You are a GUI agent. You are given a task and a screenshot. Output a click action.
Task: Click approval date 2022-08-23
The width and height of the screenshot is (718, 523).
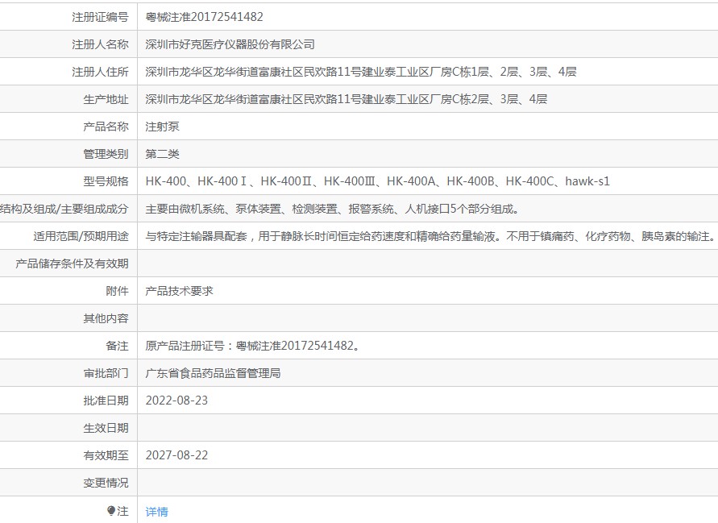(x=176, y=401)
